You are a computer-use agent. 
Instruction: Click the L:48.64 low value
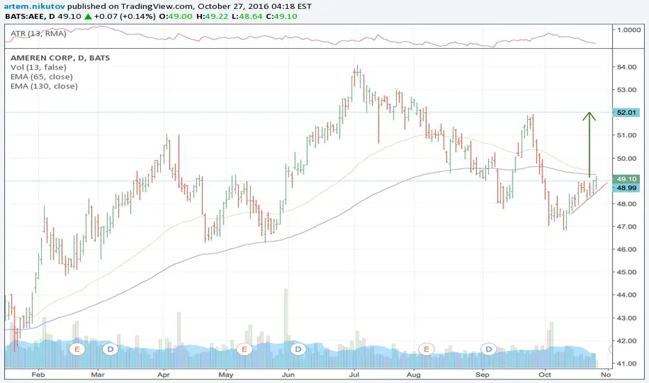(247, 16)
